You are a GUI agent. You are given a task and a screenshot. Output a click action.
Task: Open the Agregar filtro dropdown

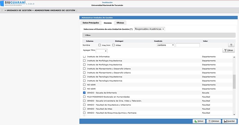(x=101, y=51)
